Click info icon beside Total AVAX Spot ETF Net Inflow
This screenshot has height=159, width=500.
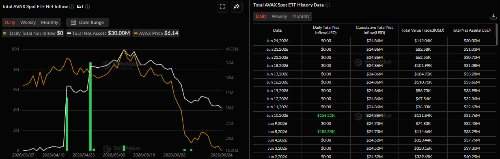point(71,6)
